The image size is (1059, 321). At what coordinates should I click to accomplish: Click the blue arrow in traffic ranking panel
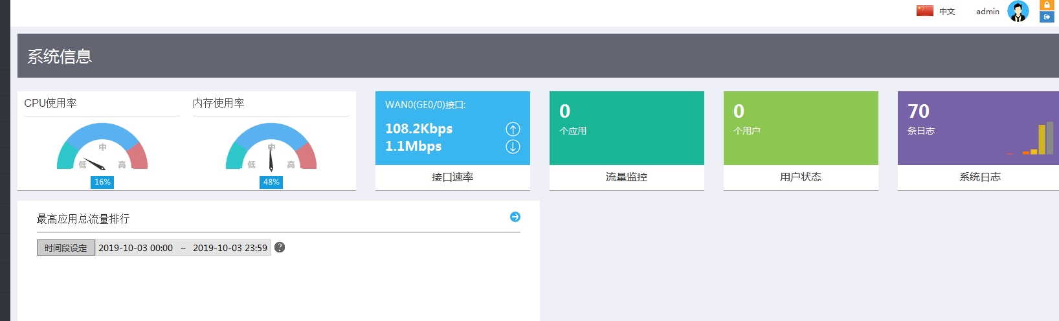[515, 217]
